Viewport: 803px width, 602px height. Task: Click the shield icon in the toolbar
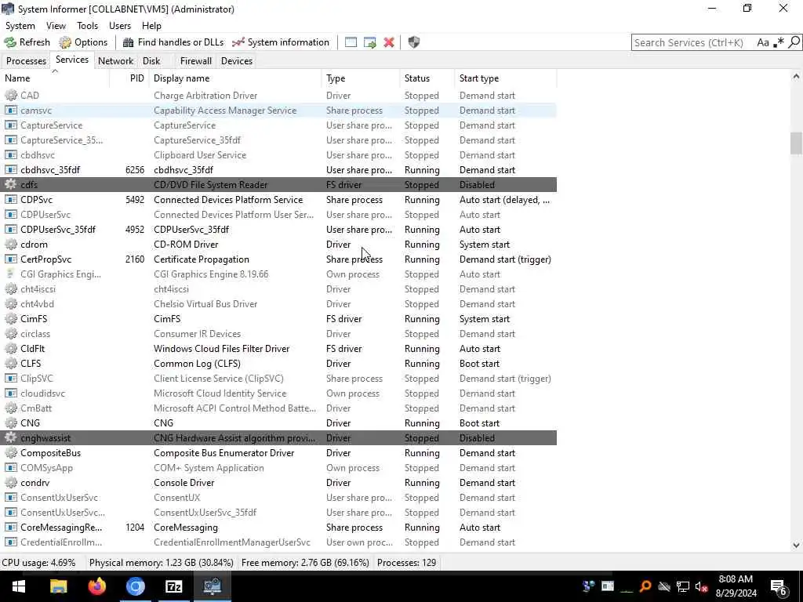point(414,42)
